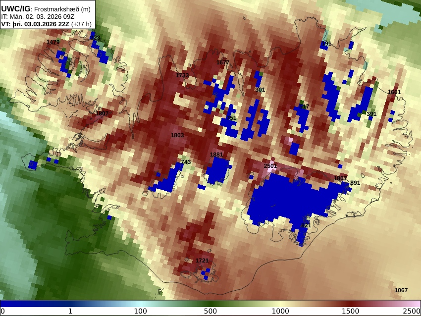Click the 1661 label on the east coast
Image resolution: width=421 pixels, height=316 pixels.
pyautogui.click(x=394, y=92)
